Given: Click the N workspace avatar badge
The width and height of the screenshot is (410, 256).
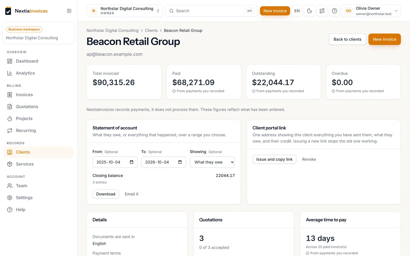Looking at the screenshot, I should pyautogui.click(x=94, y=11).
